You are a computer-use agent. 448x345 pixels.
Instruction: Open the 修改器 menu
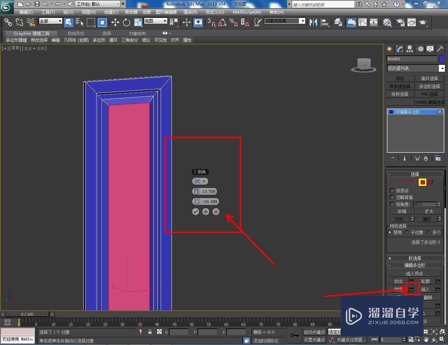pyautogui.click(x=131, y=12)
